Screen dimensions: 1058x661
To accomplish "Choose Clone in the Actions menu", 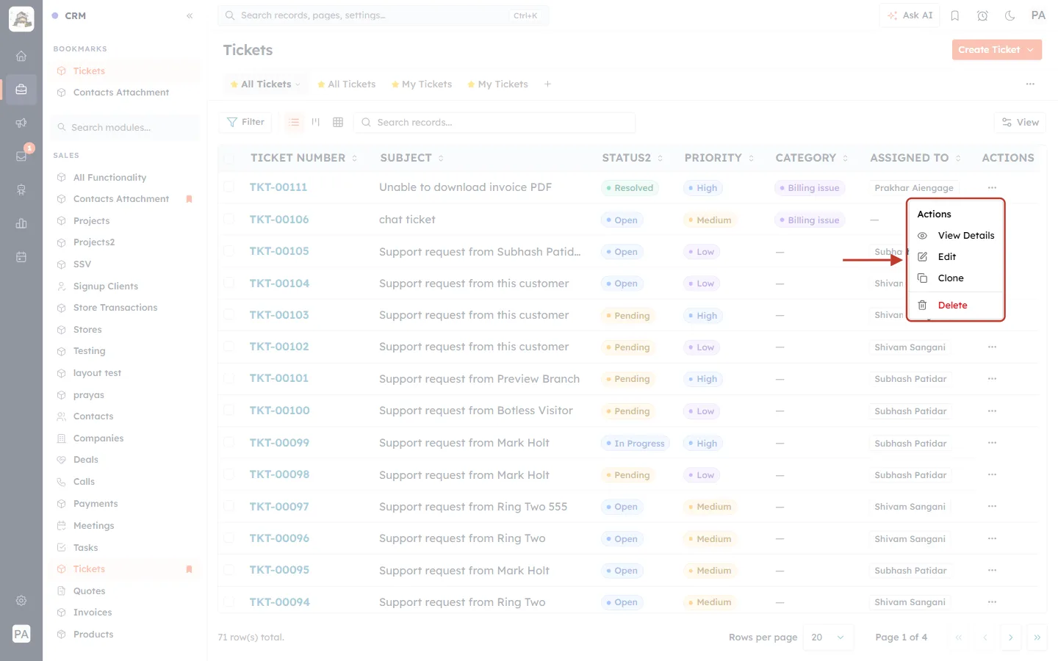I will click(x=956, y=278).
